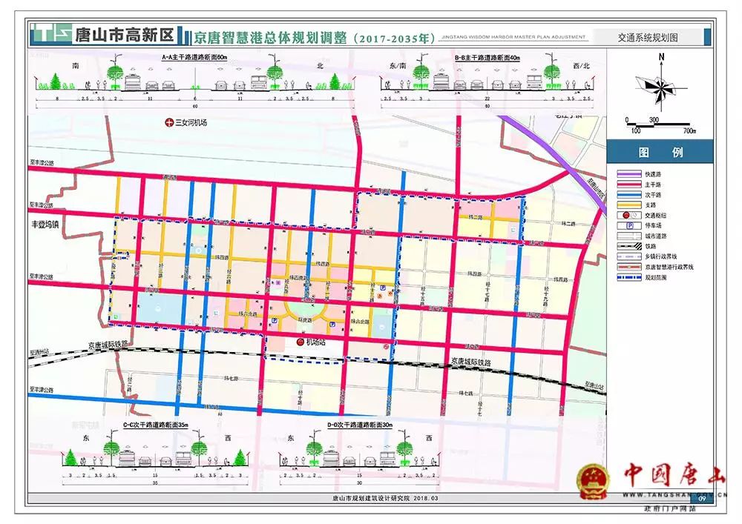
Task: Click the purple 快速路 legend swatch
Action: click(629, 174)
